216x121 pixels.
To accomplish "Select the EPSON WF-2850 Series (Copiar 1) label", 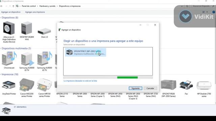I will pyautogui.click(x=98, y=95).
